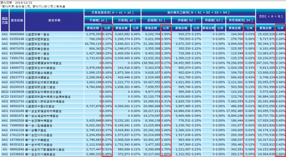Select fund ID 10338642
Image resolution: width=286 pixels, height=157 pixels.
[17, 154]
